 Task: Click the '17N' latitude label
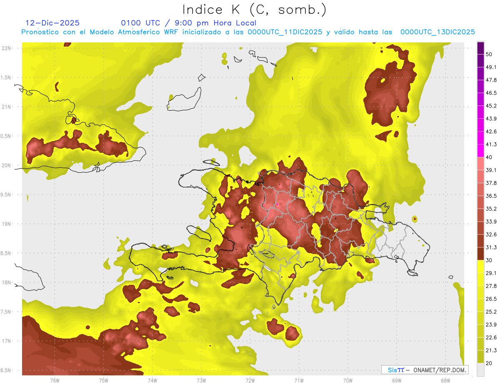[6, 341]
